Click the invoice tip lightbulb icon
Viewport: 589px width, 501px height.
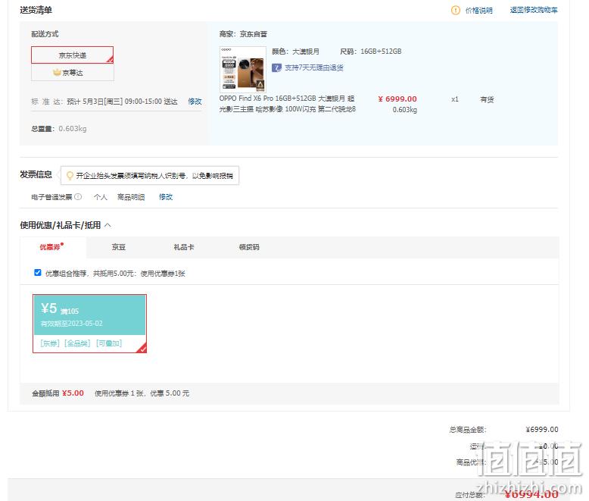[x=70, y=176]
